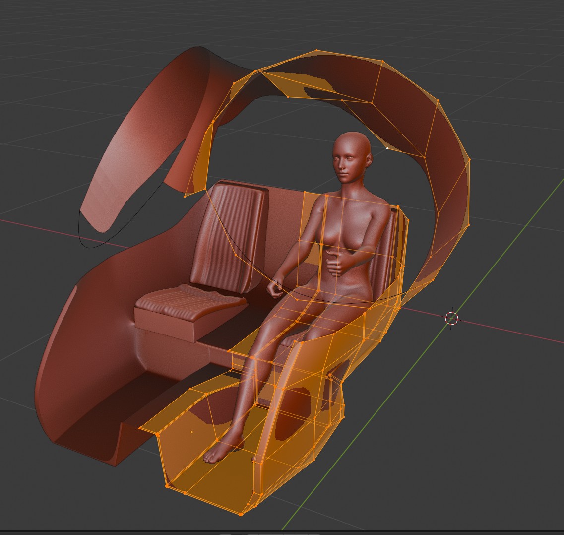Select the ribbed seat backrest beside the figure

coord(231,237)
